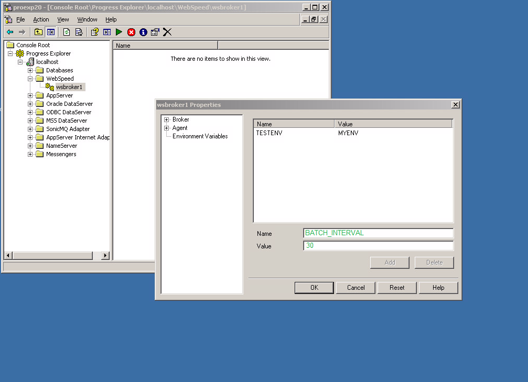Click Cancel in the Properties dialog

point(355,288)
